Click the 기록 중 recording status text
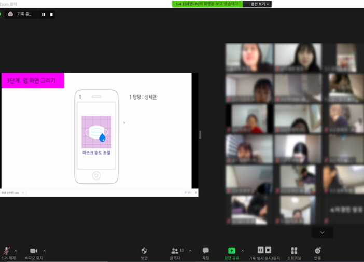The height and width of the screenshot is (262, 364). point(24,14)
